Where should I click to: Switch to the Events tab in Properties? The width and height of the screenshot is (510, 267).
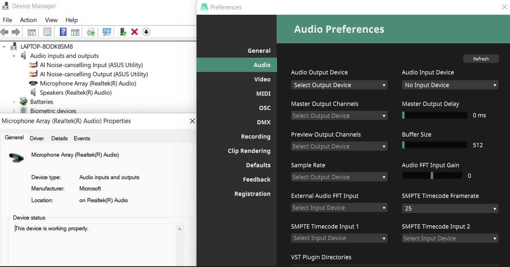82,138
